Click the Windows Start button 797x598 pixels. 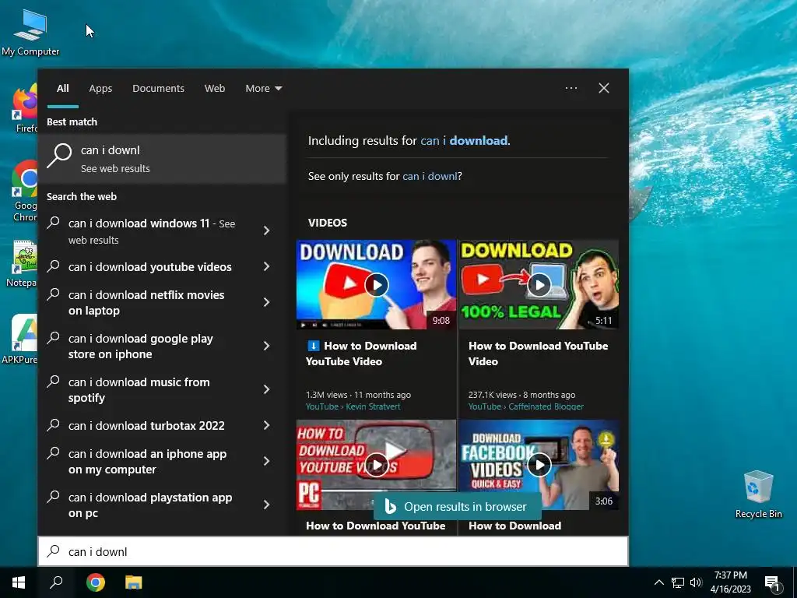point(19,582)
